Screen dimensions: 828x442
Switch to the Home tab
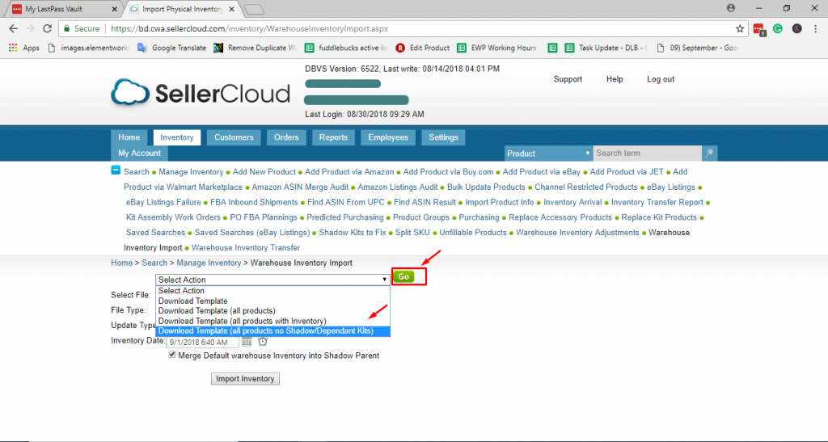tap(129, 137)
